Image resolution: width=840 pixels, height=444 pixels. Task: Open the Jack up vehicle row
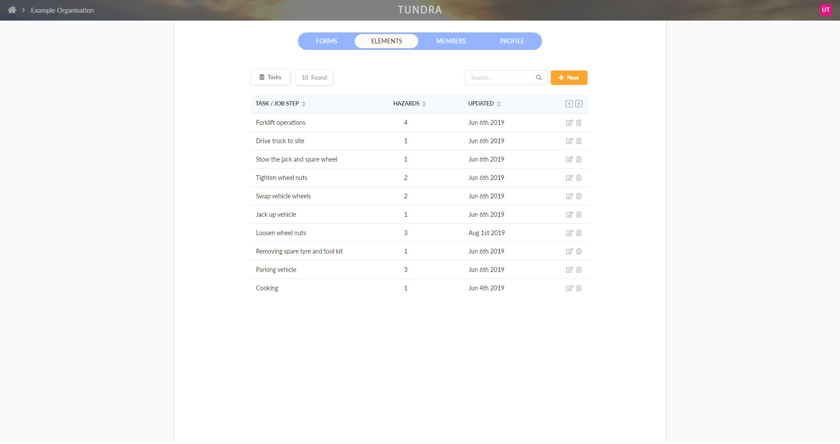(x=420, y=215)
